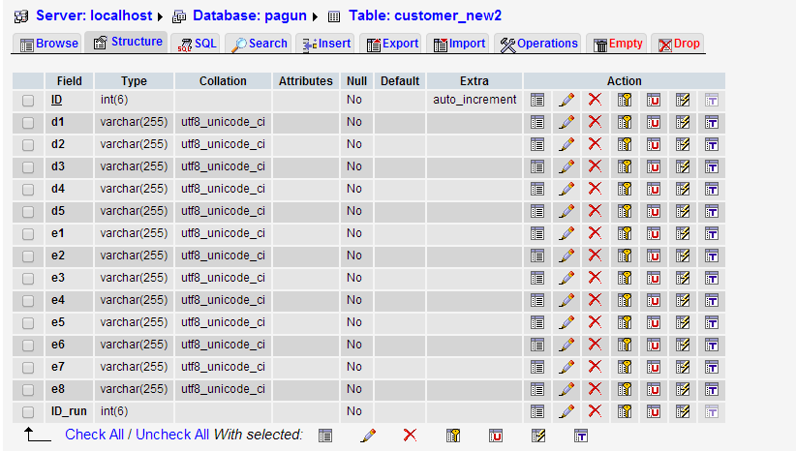Check the box for field e6
This screenshot has height=451, width=796.
28,345
